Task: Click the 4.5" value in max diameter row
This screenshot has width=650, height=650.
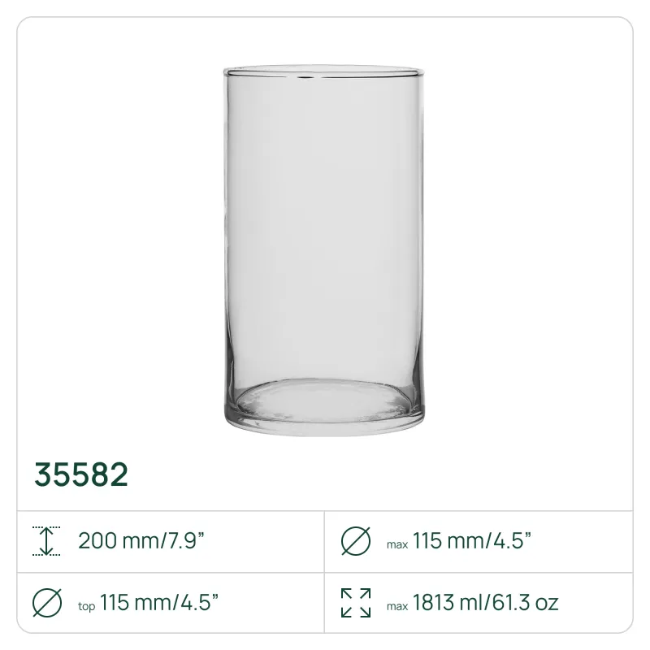Action: tap(510, 540)
